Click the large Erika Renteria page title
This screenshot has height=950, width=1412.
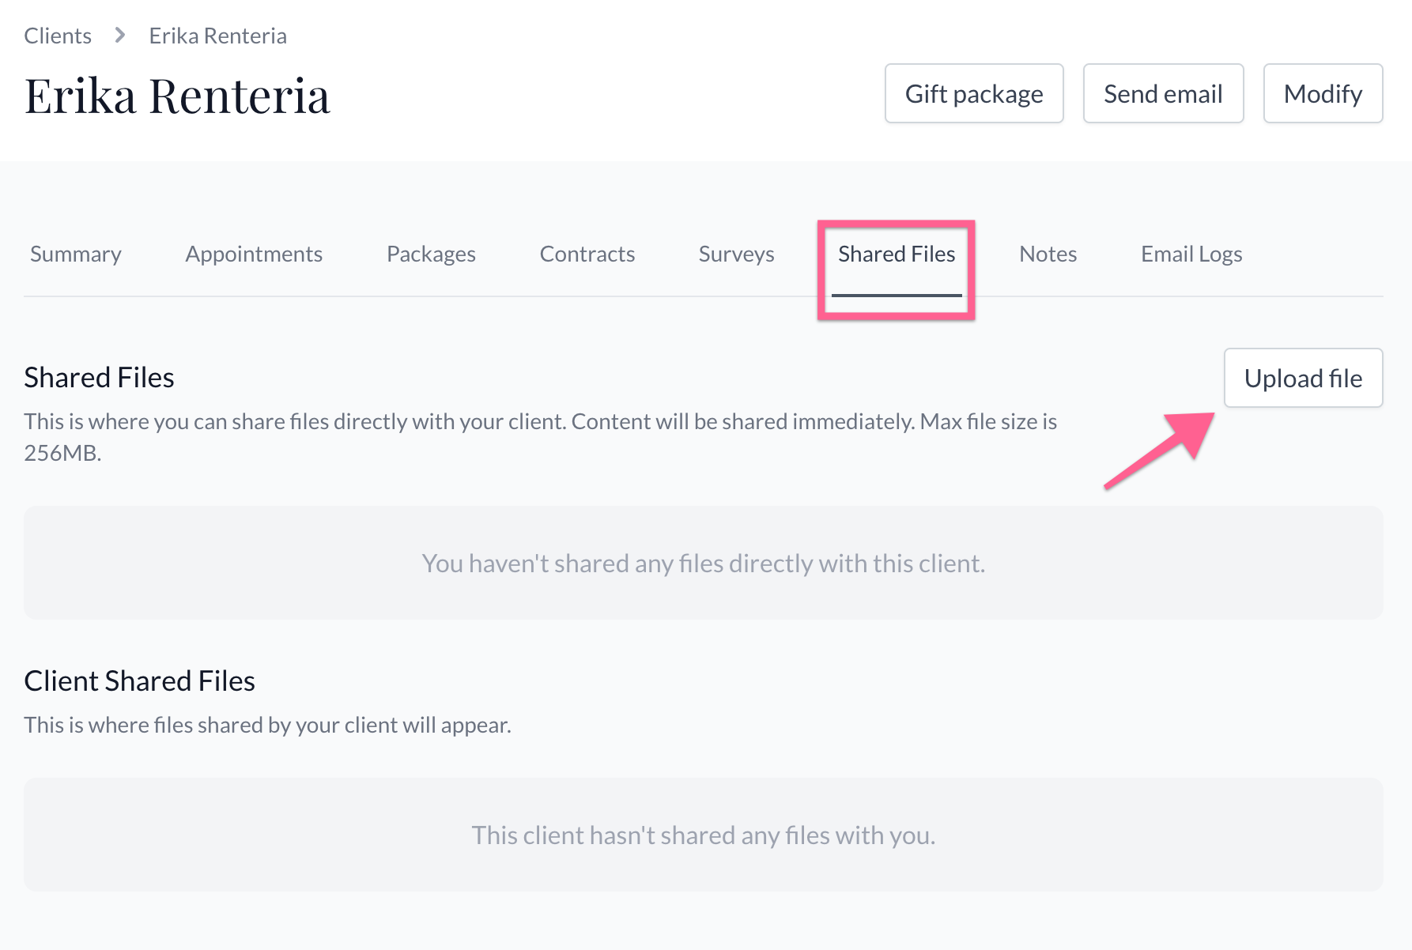coord(177,96)
